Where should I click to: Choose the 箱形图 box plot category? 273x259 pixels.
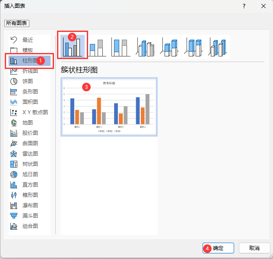(x=30, y=195)
